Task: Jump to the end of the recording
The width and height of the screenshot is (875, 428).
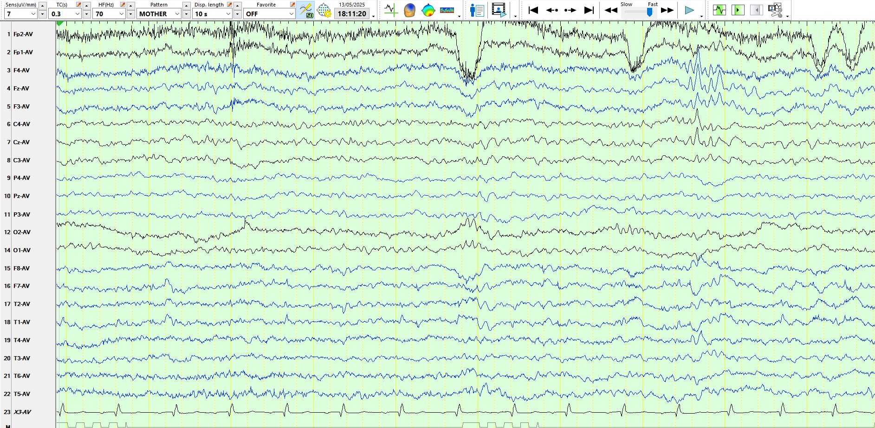Action: tap(589, 10)
